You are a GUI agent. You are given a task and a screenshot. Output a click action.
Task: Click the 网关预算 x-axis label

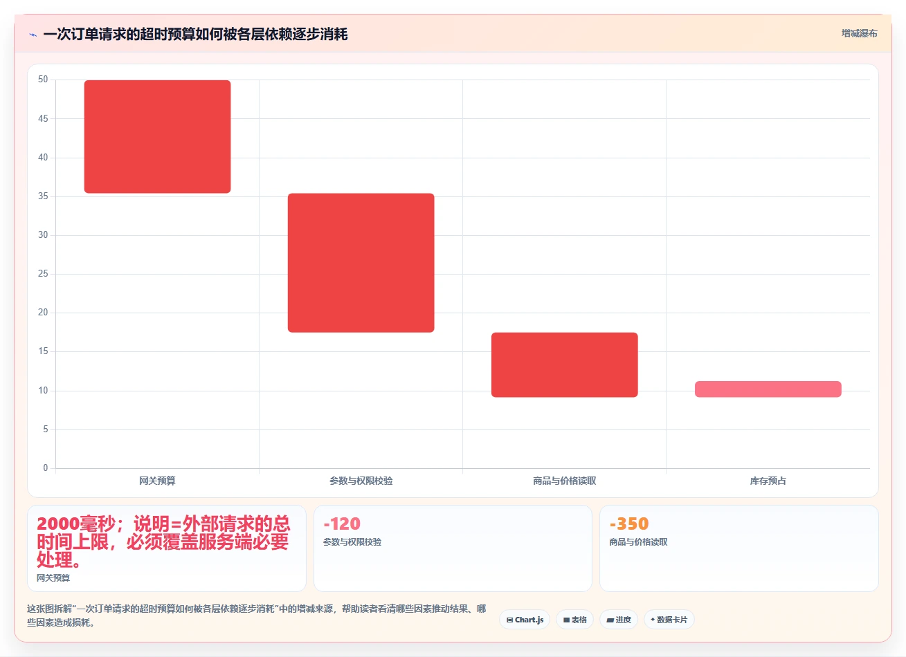(157, 481)
